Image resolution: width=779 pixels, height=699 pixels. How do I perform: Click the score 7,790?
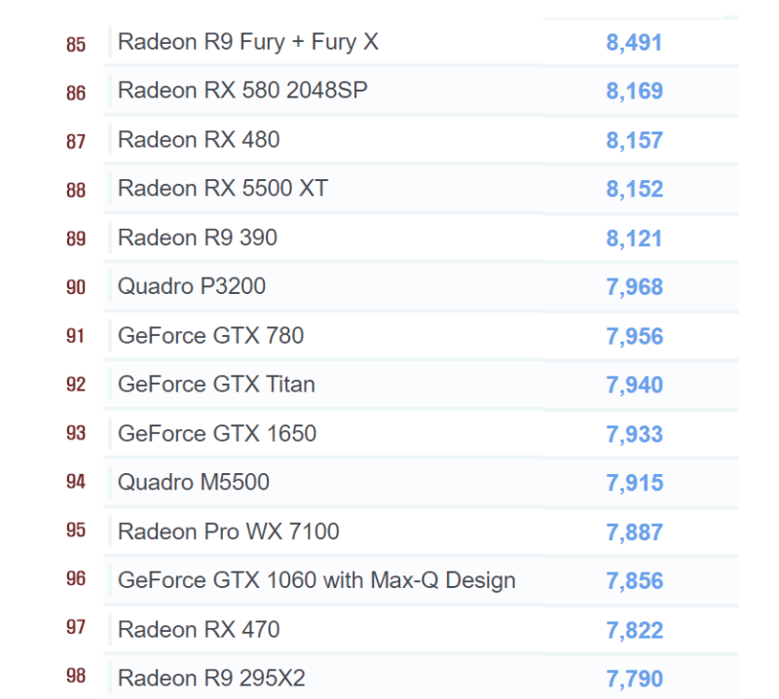(635, 680)
